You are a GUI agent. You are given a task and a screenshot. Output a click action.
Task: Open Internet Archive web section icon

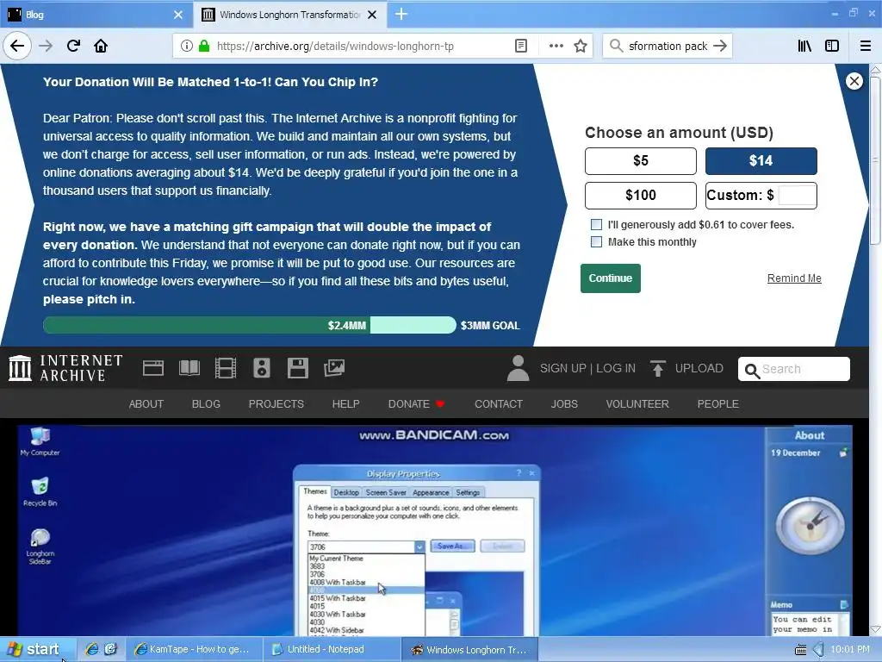coord(153,368)
